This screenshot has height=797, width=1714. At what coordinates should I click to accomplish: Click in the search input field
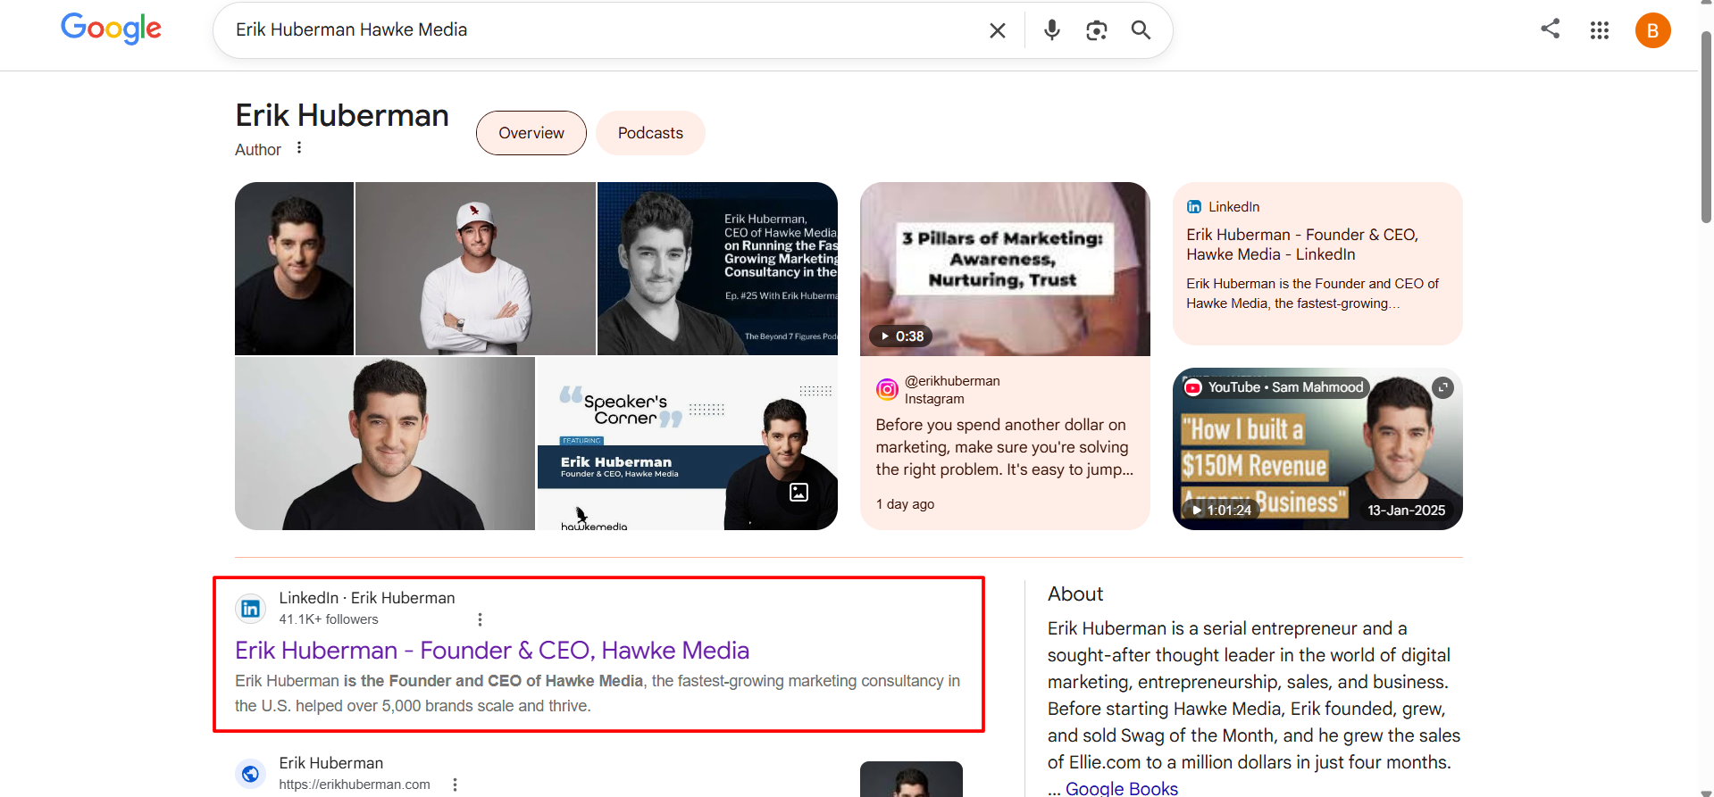tap(598, 30)
